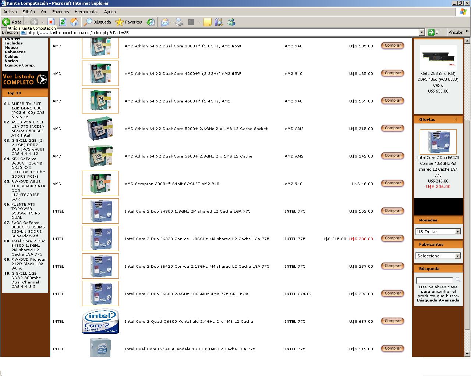Click the Atrás back button
The image size is (471, 376).
[12, 22]
